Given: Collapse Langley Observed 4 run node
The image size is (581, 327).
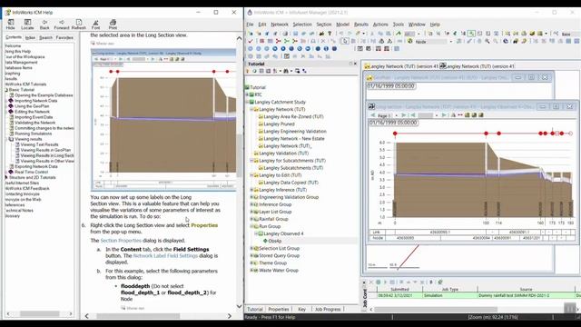Looking at the screenshot, I should [256, 234].
